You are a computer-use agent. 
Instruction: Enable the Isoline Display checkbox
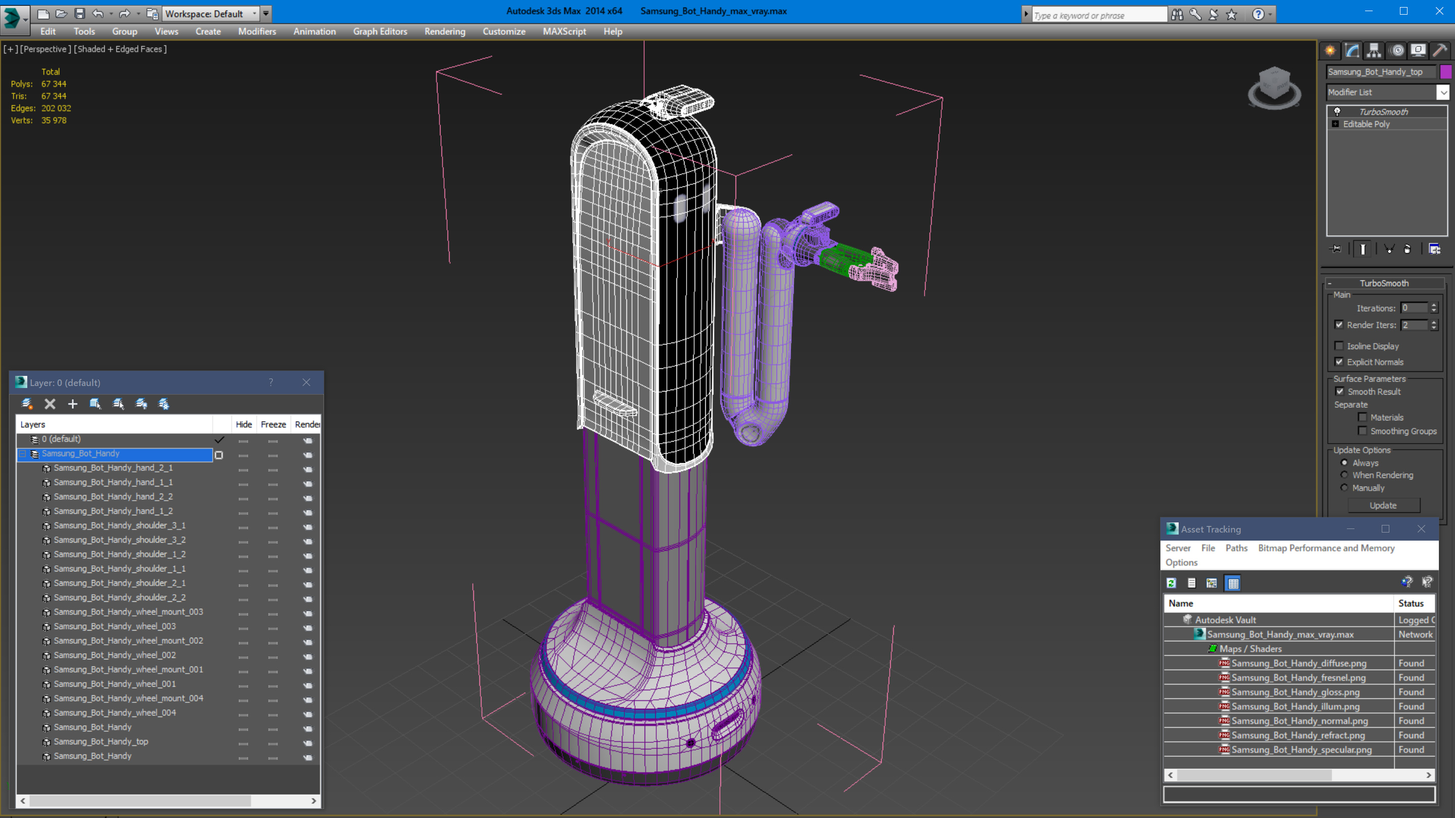coord(1339,346)
